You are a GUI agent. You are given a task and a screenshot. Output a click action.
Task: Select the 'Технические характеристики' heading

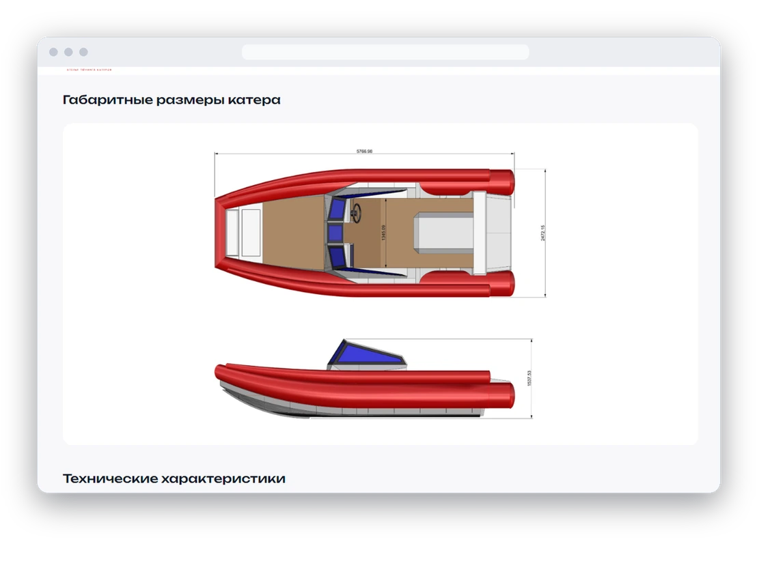click(x=174, y=478)
